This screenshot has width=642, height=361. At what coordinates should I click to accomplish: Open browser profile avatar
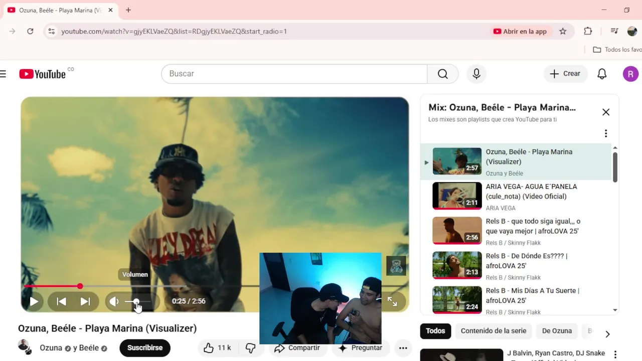tap(632, 31)
